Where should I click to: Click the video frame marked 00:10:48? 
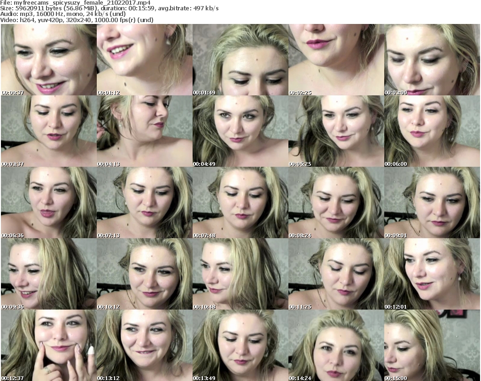click(240, 274)
